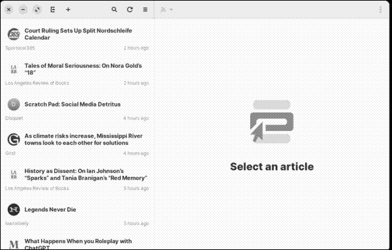Image resolution: width=392 pixels, height=250 pixels.
Task: Expand the feed share dropdown arrow
Action: pos(171,10)
